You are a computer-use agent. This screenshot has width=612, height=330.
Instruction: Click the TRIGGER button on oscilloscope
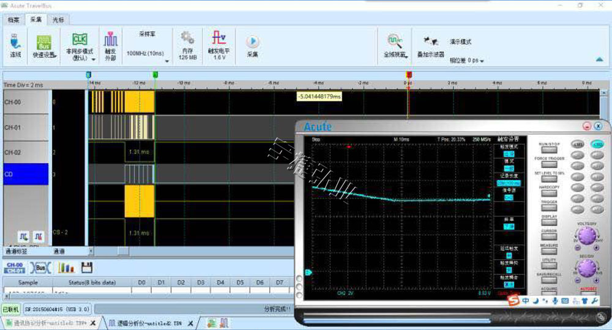[x=549, y=208]
